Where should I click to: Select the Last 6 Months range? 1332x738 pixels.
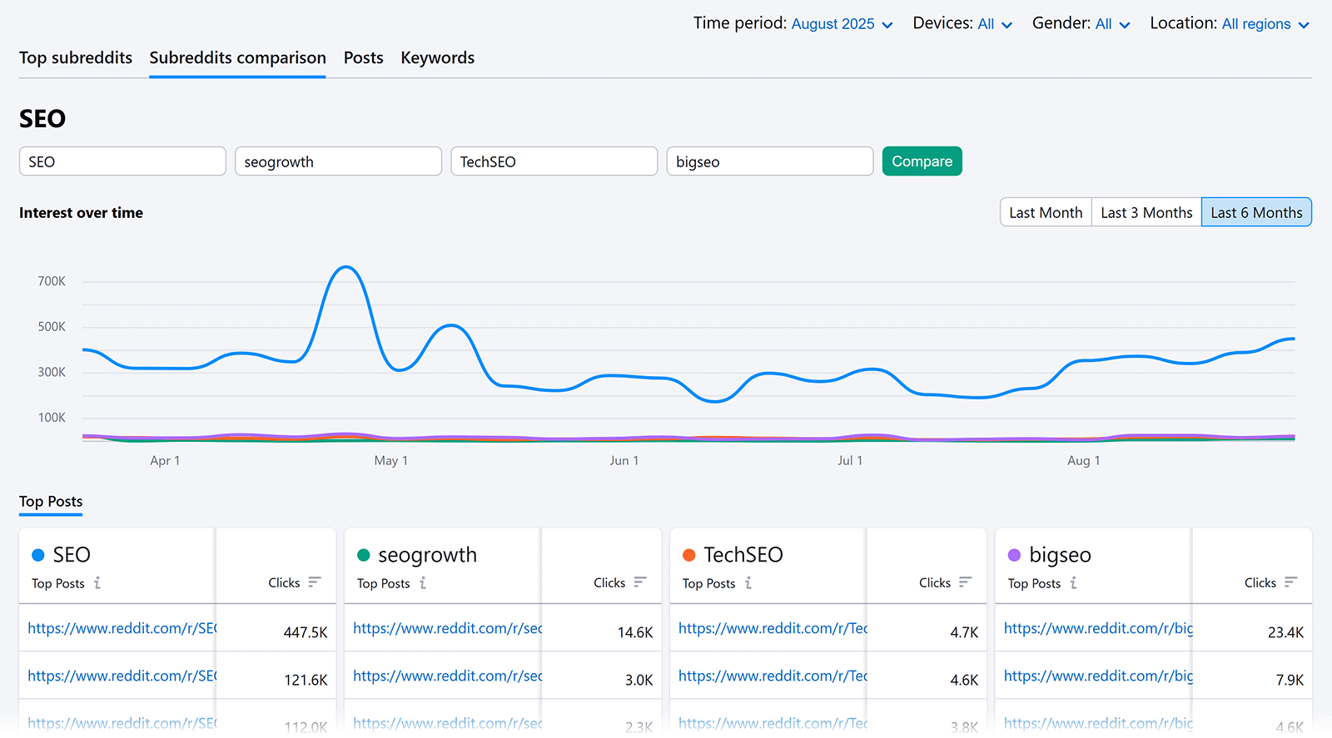(x=1256, y=213)
